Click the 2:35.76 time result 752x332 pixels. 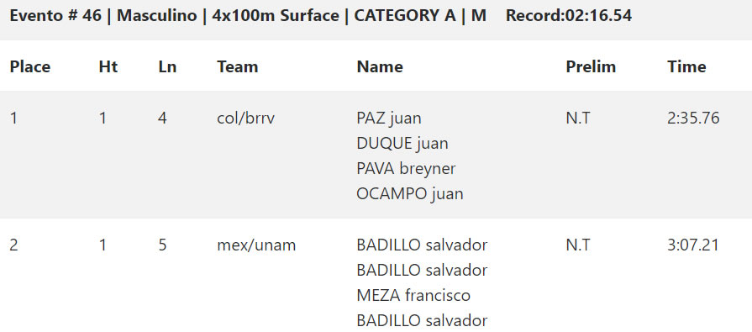pos(693,118)
